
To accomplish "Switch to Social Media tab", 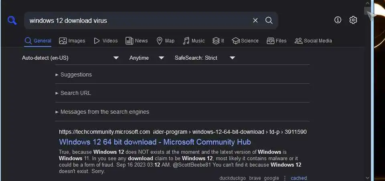I will click(x=313, y=41).
